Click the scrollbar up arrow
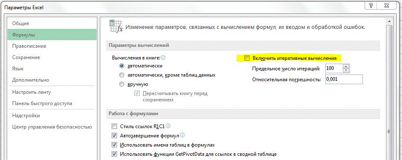Screen dimensions: 402x160 (389, 21)
